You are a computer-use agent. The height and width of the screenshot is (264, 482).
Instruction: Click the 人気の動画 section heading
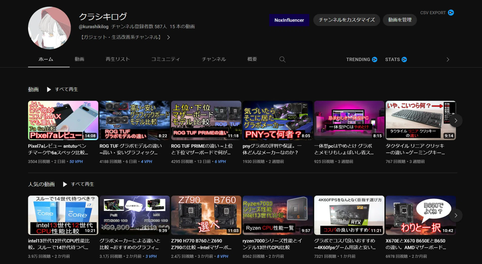pos(41,184)
